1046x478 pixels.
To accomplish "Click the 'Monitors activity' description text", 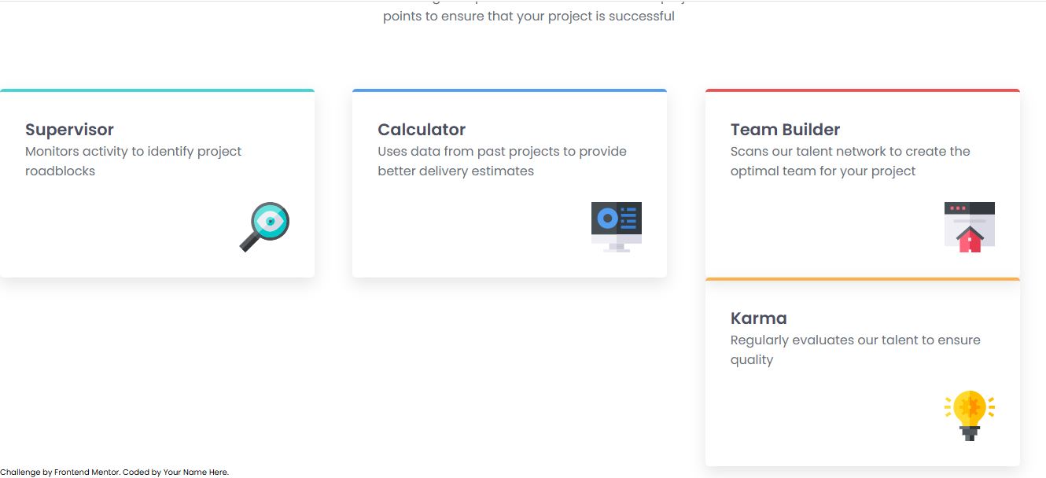I will pos(134,161).
